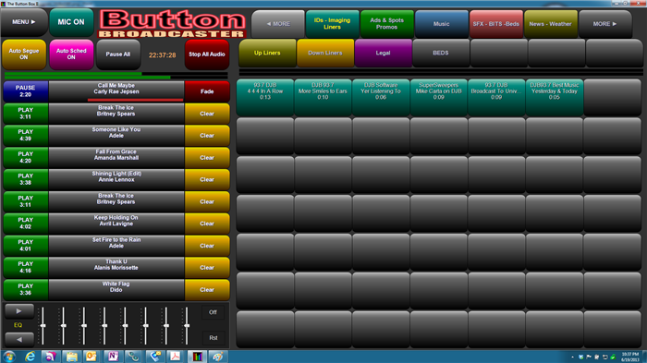647x363 pixels.
Task: Stop All Audio
Action: (207, 54)
